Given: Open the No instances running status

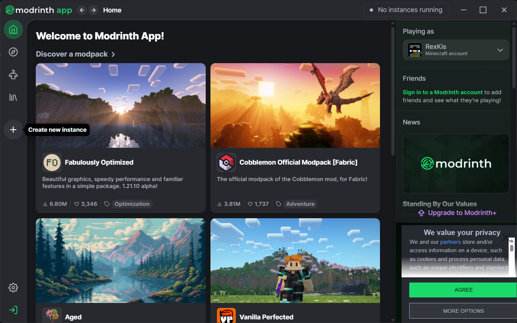Looking at the screenshot, I should (406, 10).
